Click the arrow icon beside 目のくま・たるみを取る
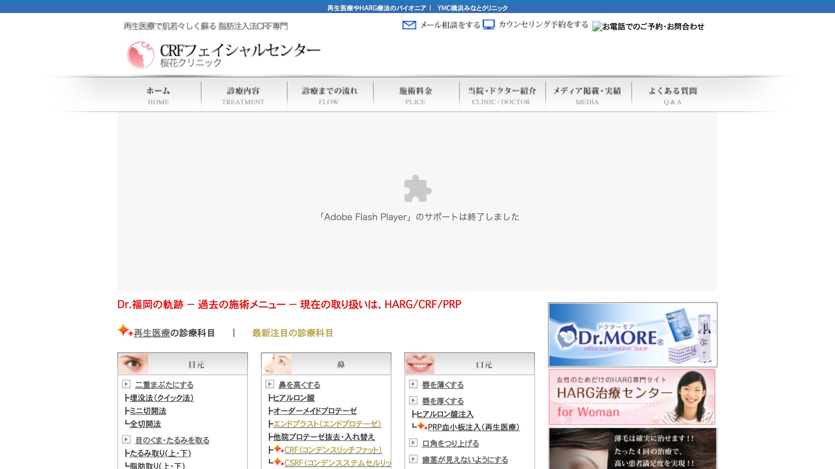The width and height of the screenshot is (835, 469). tap(126, 439)
